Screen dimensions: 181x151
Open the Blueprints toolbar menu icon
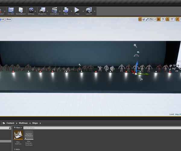click(x=42, y=11)
